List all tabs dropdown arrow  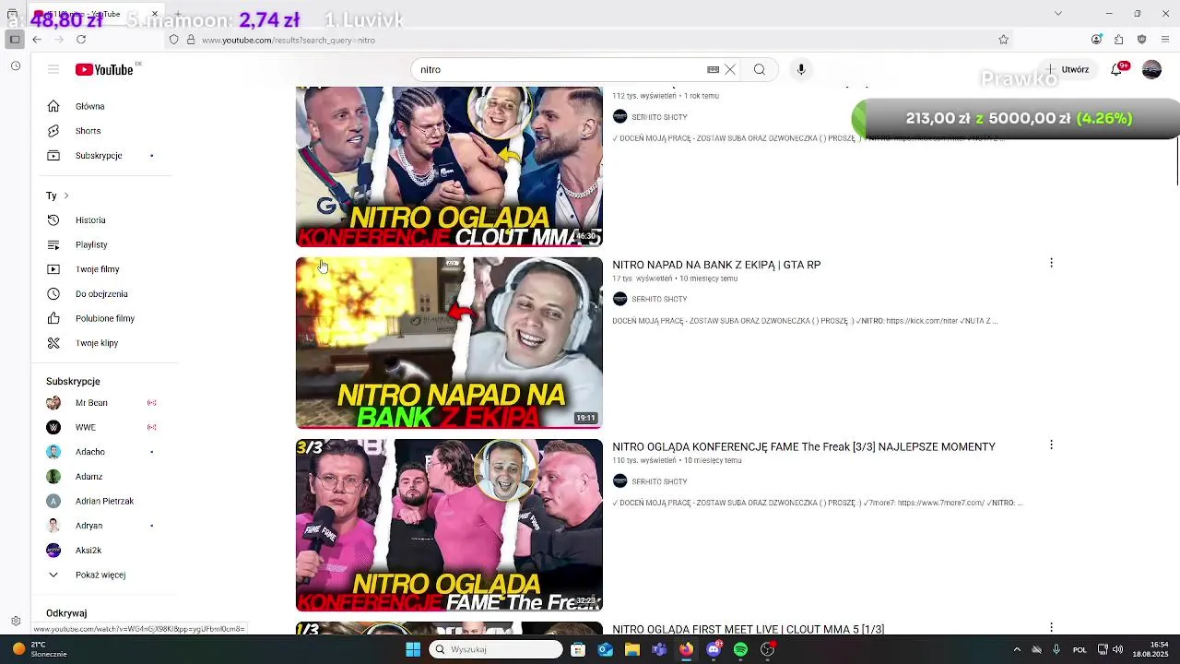tap(1057, 14)
